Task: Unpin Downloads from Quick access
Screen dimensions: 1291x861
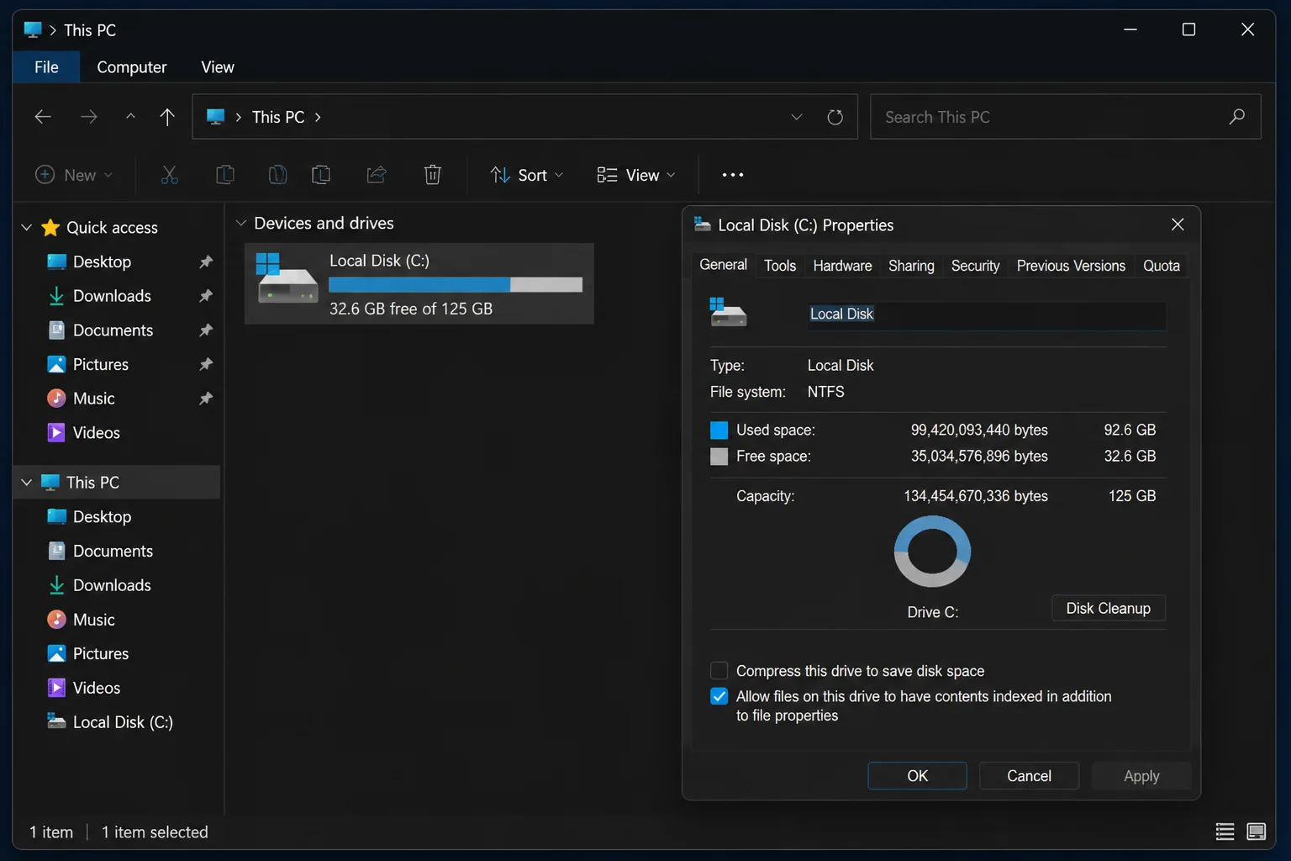Action: 206,296
